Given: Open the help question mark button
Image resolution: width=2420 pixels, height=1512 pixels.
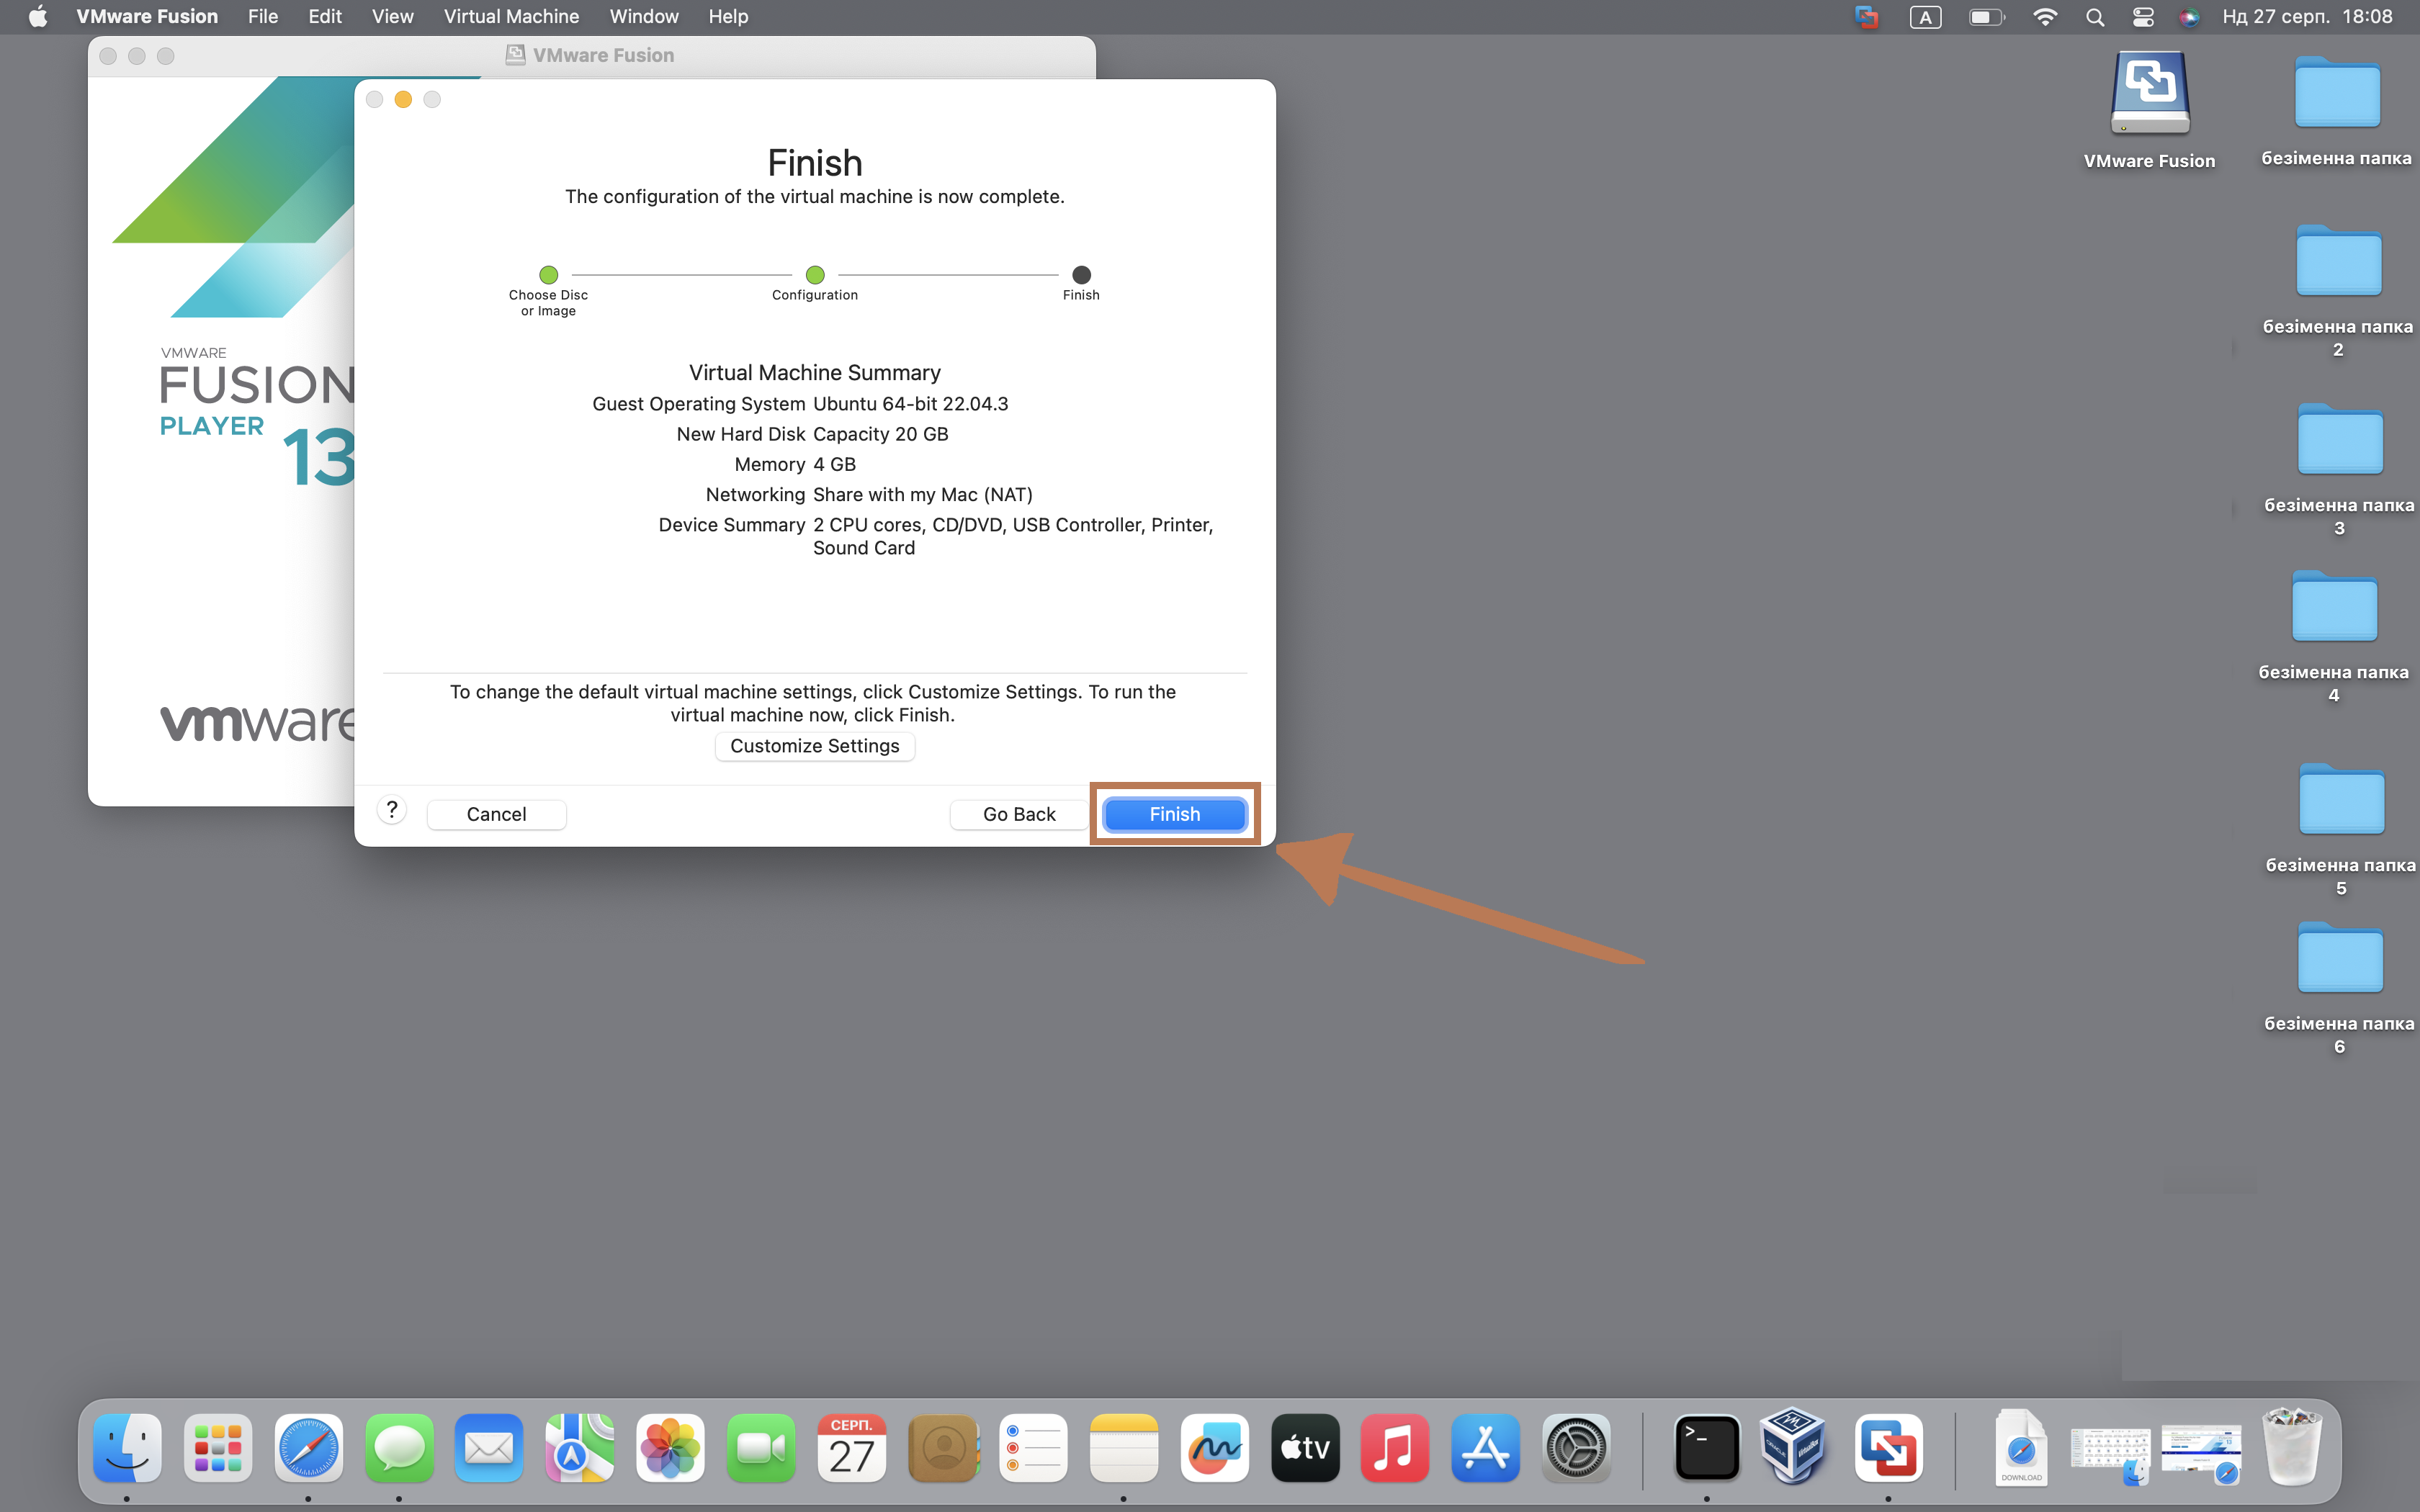Looking at the screenshot, I should (392, 810).
